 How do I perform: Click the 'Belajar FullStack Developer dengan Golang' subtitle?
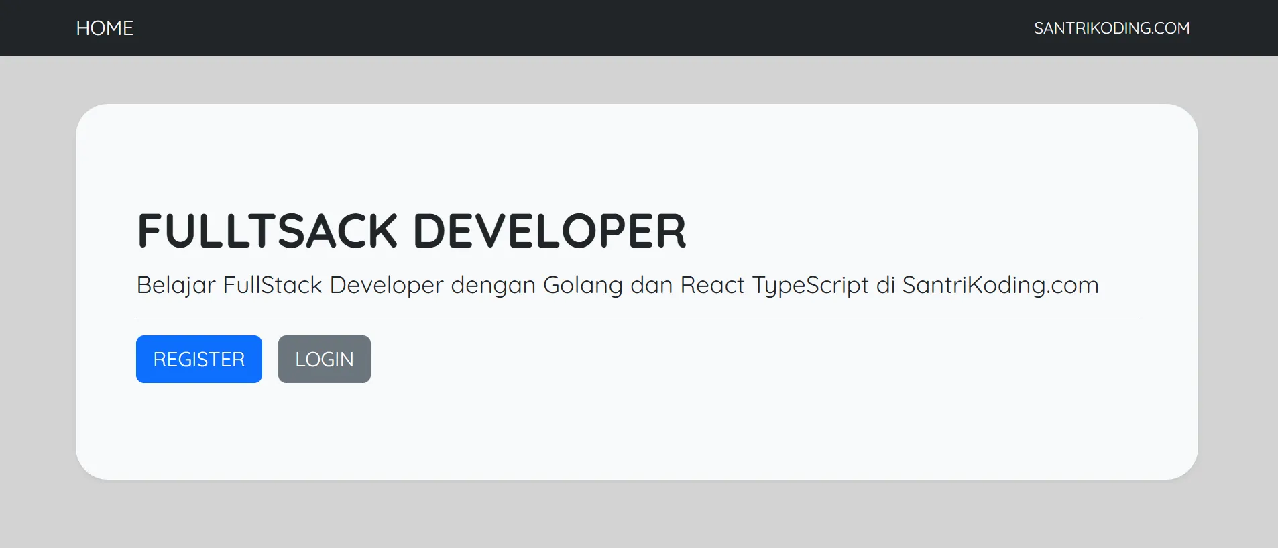coord(618,285)
